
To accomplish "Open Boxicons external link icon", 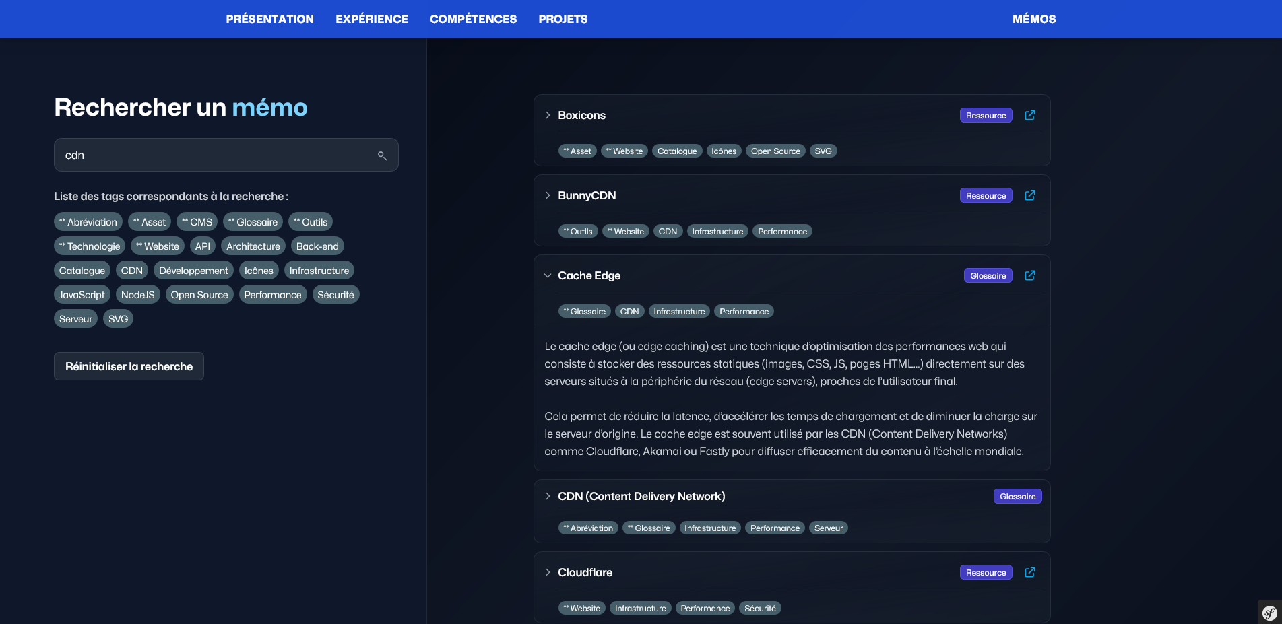I will [x=1029, y=115].
